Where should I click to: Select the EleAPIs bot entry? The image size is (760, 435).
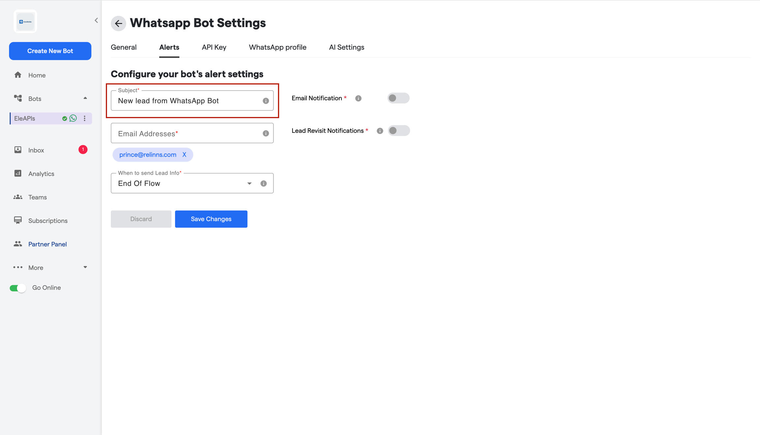click(51, 118)
